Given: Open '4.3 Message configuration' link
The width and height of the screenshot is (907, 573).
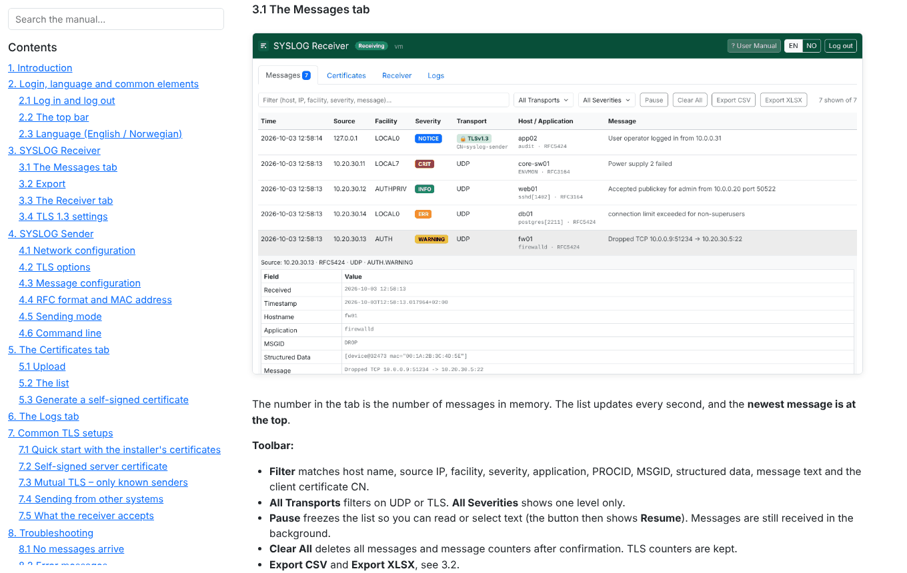Looking at the screenshot, I should point(79,283).
